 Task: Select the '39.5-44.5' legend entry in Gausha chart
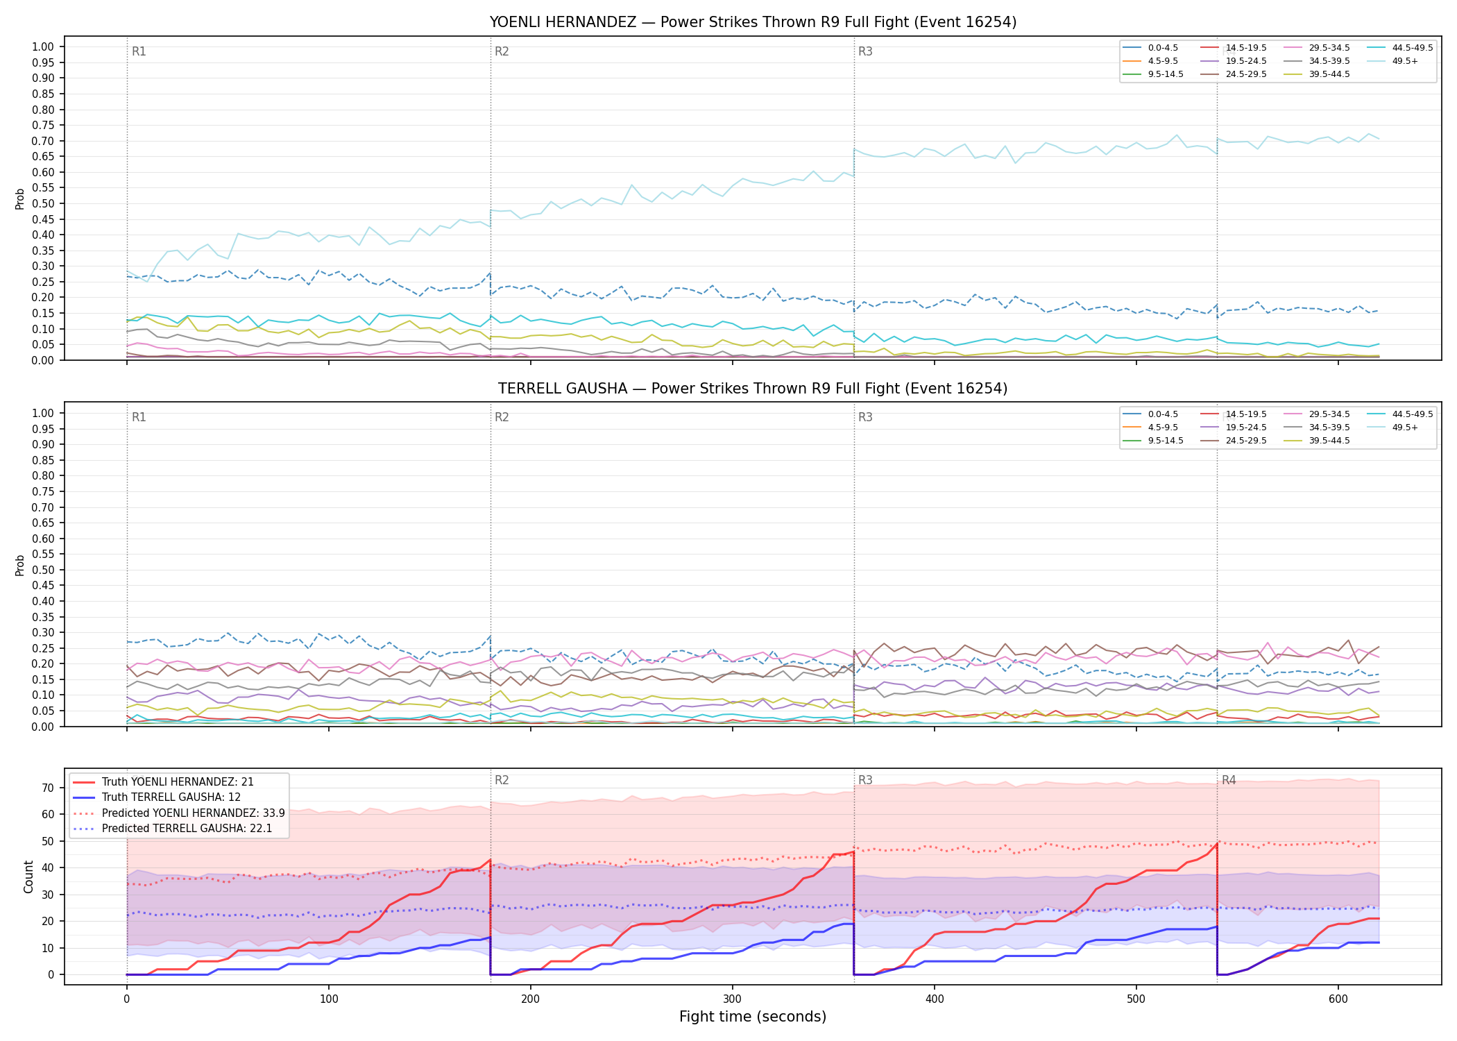point(1317,441)
